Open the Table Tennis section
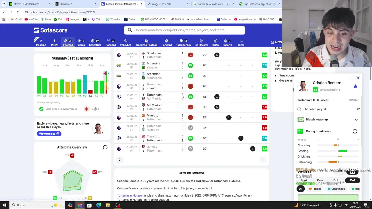 click(x=183, y=42)
